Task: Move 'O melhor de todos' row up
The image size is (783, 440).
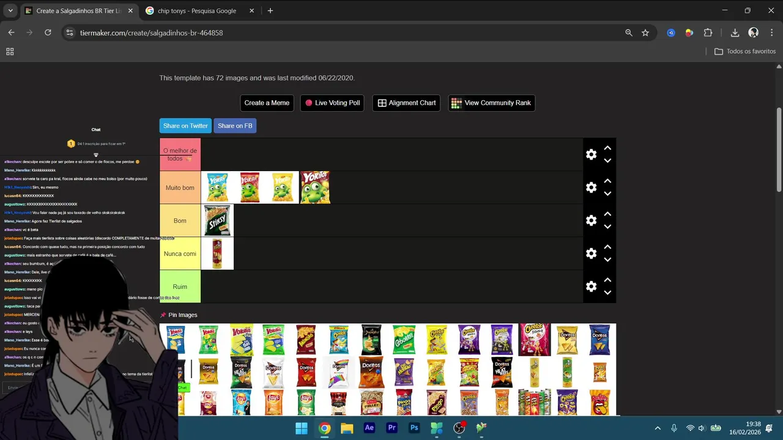Action: click(x=607, y=148)
